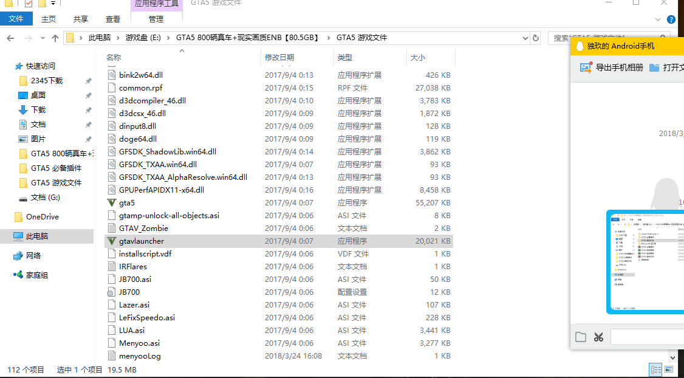Click the penguin icon in Android phone window title

click(x=580, y=46)
